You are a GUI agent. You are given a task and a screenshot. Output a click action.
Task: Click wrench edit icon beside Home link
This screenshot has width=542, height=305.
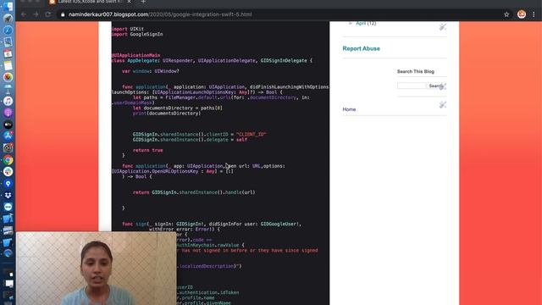[442, 104]
